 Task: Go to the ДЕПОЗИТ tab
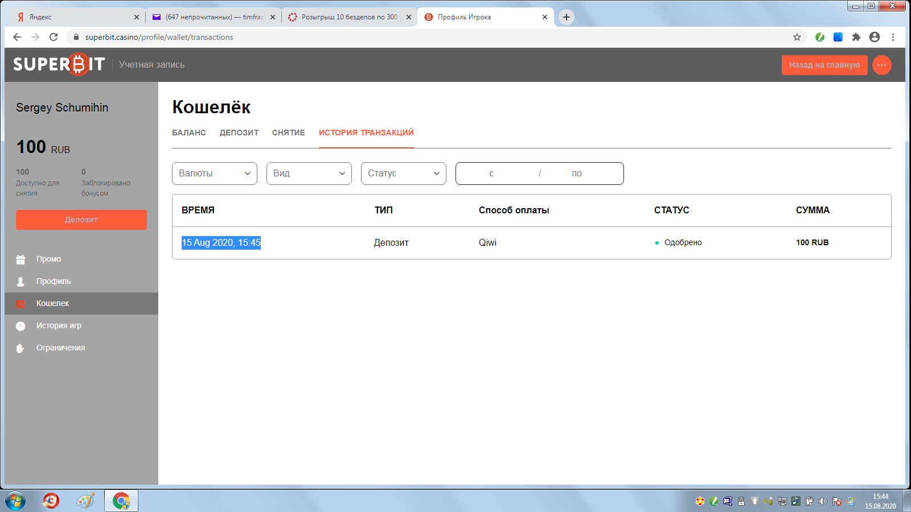point(239,133)
